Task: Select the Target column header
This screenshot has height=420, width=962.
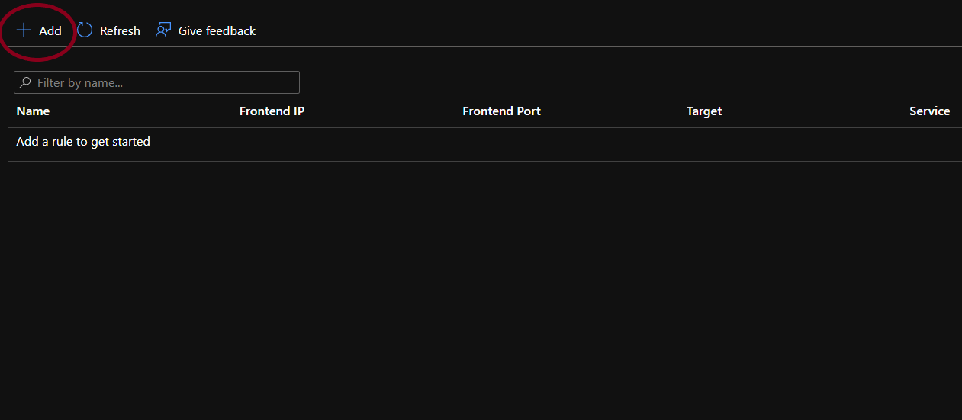Action: [703, 111]
